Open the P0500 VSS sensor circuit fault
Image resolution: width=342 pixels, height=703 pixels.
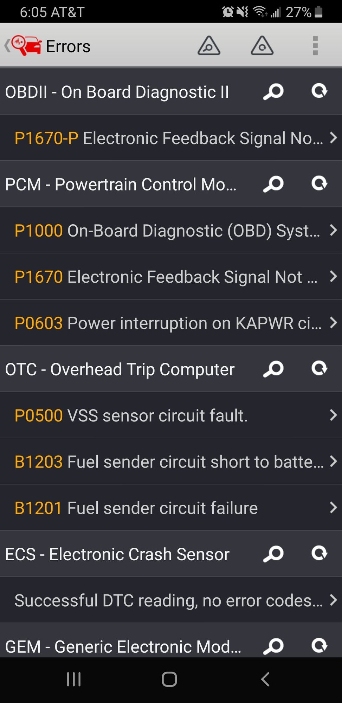(x=171, y=415)
